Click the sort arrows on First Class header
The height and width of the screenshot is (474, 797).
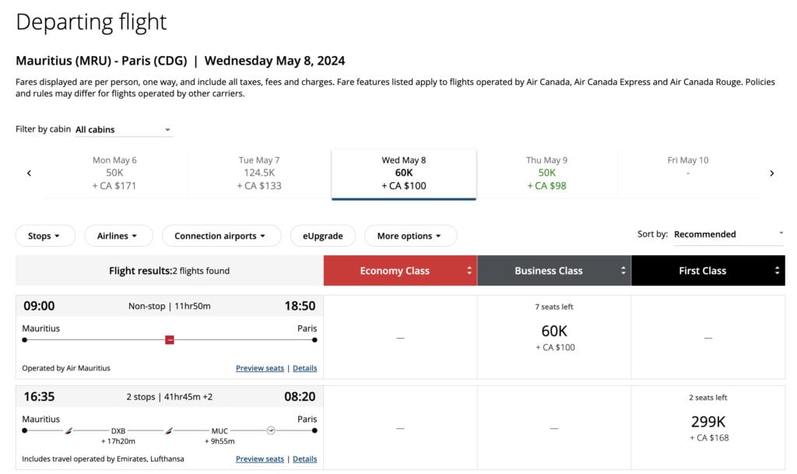[x=776, y=270]
